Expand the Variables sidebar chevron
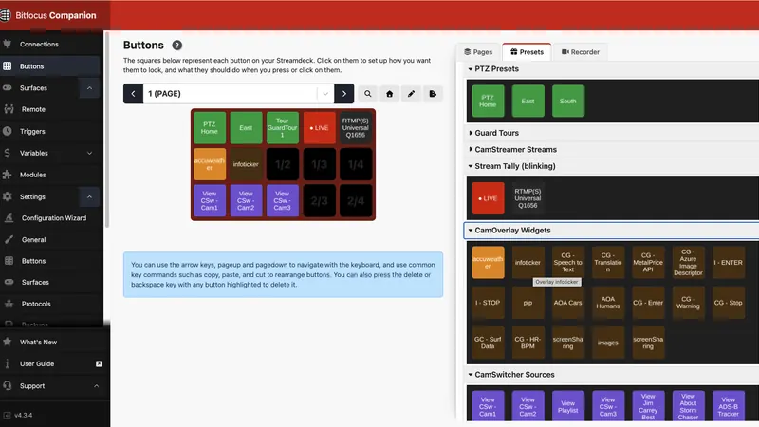 coord(89,153)
